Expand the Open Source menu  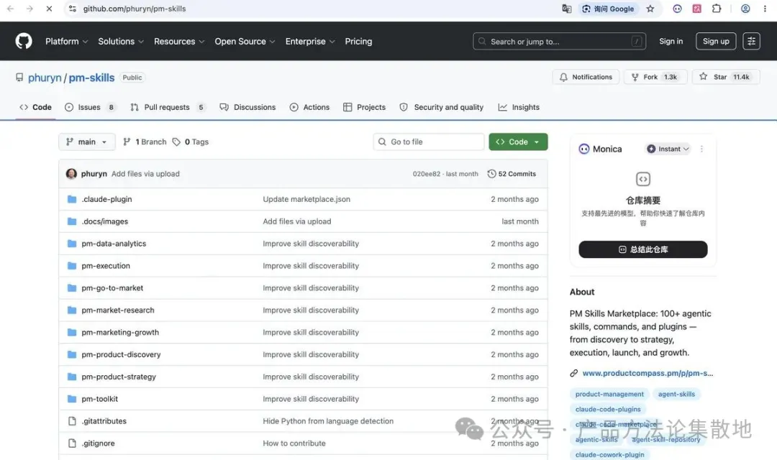245,42
